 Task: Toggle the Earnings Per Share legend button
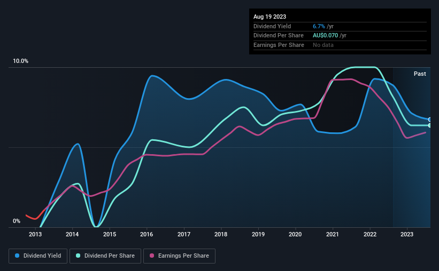click(x=179, y=256)
